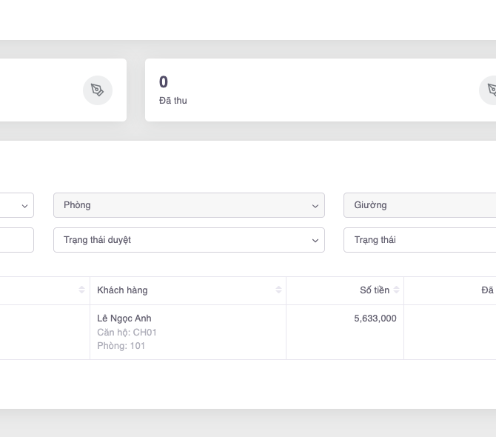
Task: Click the column header right of Số tiền
Action: [x=486, y=290]
